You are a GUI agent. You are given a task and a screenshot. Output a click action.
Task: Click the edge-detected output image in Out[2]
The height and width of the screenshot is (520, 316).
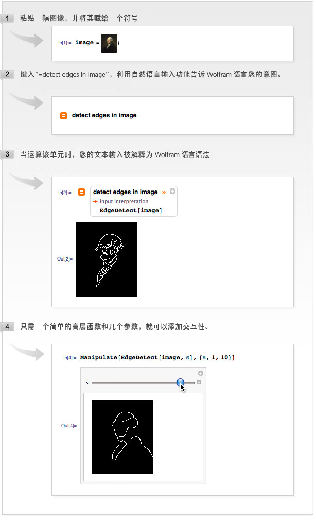(107, 259)
